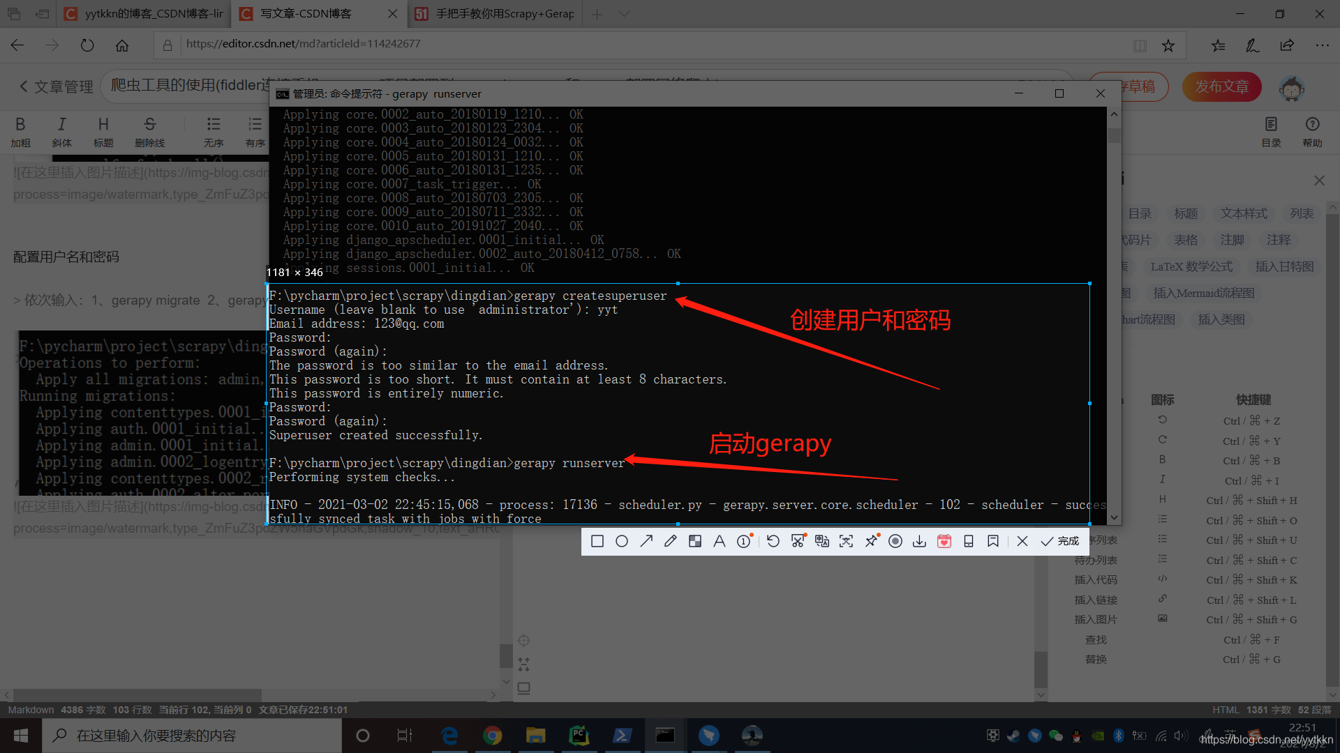The width and height of the screenshot is (1340, 753).
Task: Open the user avatar menu
Action: (1292, 89)
